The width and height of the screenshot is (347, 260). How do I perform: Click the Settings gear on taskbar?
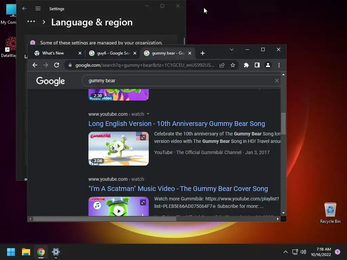coord(56,252)
